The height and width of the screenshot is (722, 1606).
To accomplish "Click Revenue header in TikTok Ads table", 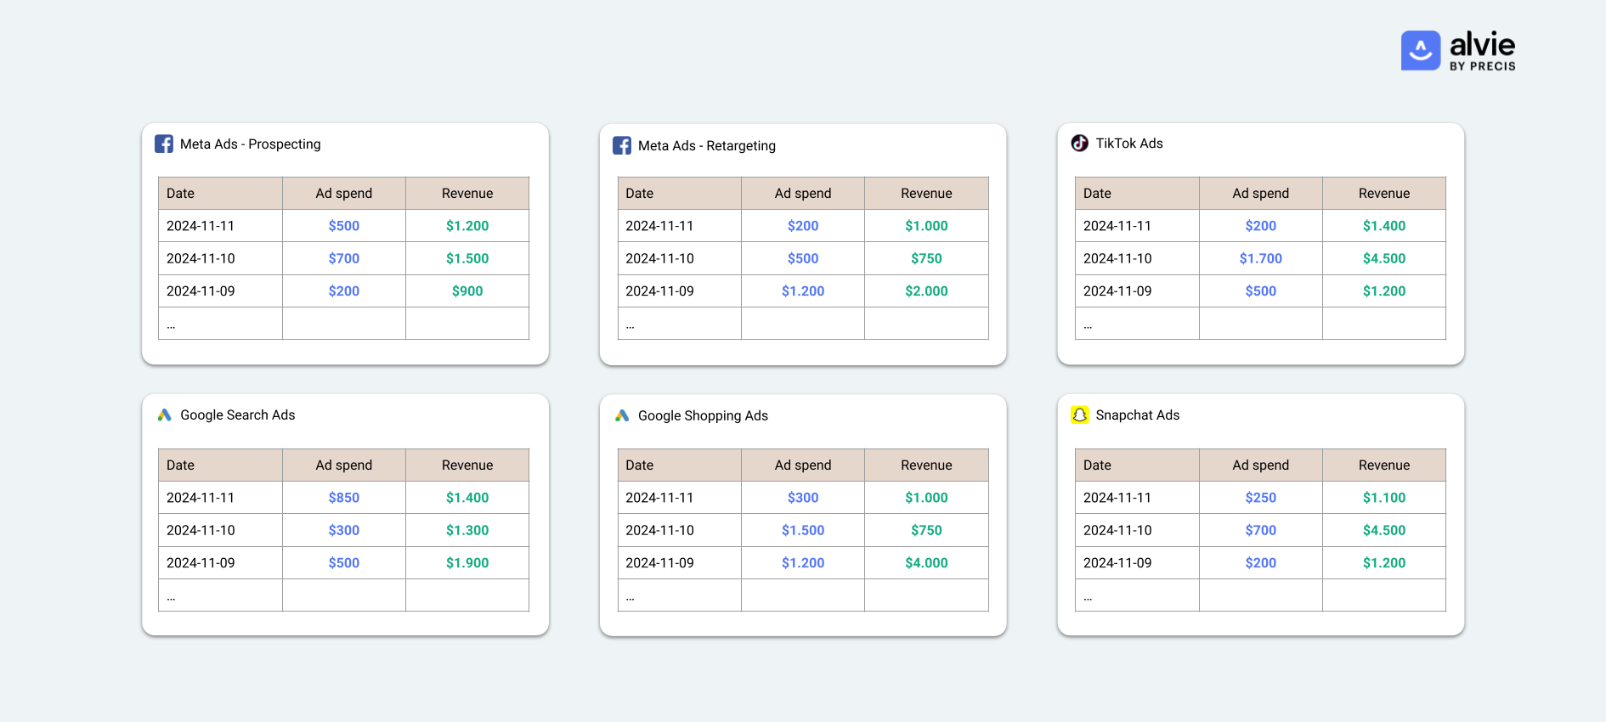I will point(1384,193).
